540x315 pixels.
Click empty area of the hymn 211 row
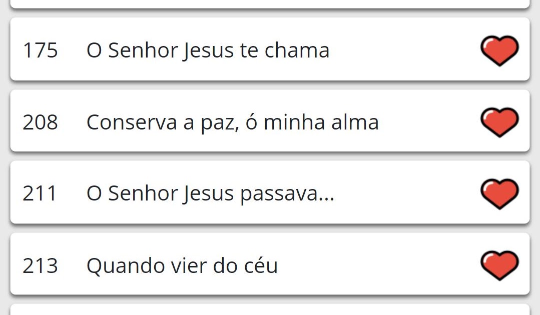pyautogui.click(x=405, y=193)
